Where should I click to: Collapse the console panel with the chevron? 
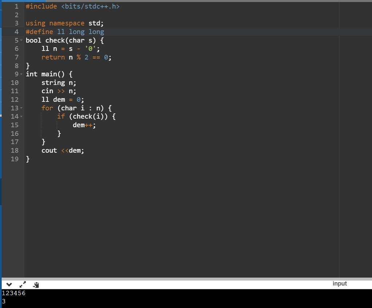coord(9,284)
